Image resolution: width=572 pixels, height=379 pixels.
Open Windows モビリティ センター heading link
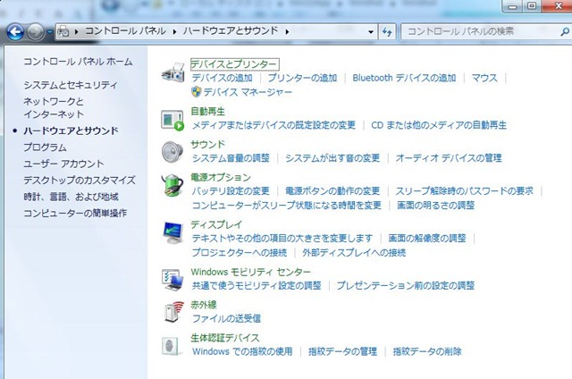[x=251, y=272]
